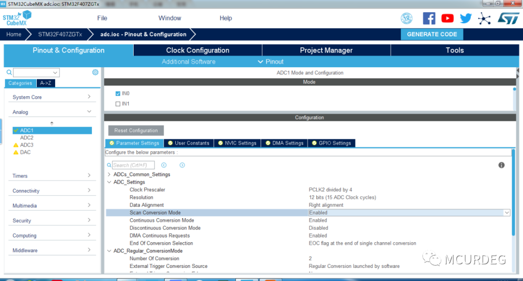Image resolution: width=523 pixels, height=281 pixels.
Task: Click GENERATE CODE button
Action: [x=432, y=34]
